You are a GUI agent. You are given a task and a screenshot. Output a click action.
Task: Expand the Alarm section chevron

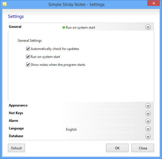click(x=148, y=121)
